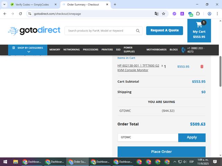View site information icon in address bar
This screenshot has width=222, height=166.
click(30, 14)
